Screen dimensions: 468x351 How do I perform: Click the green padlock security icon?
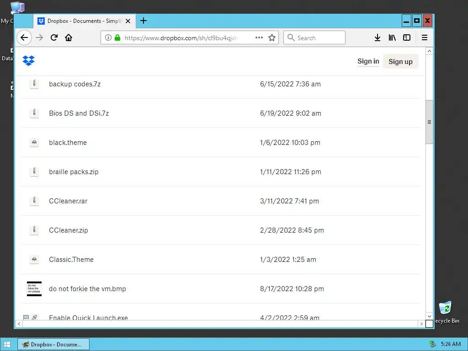click(x=117, y=37)
